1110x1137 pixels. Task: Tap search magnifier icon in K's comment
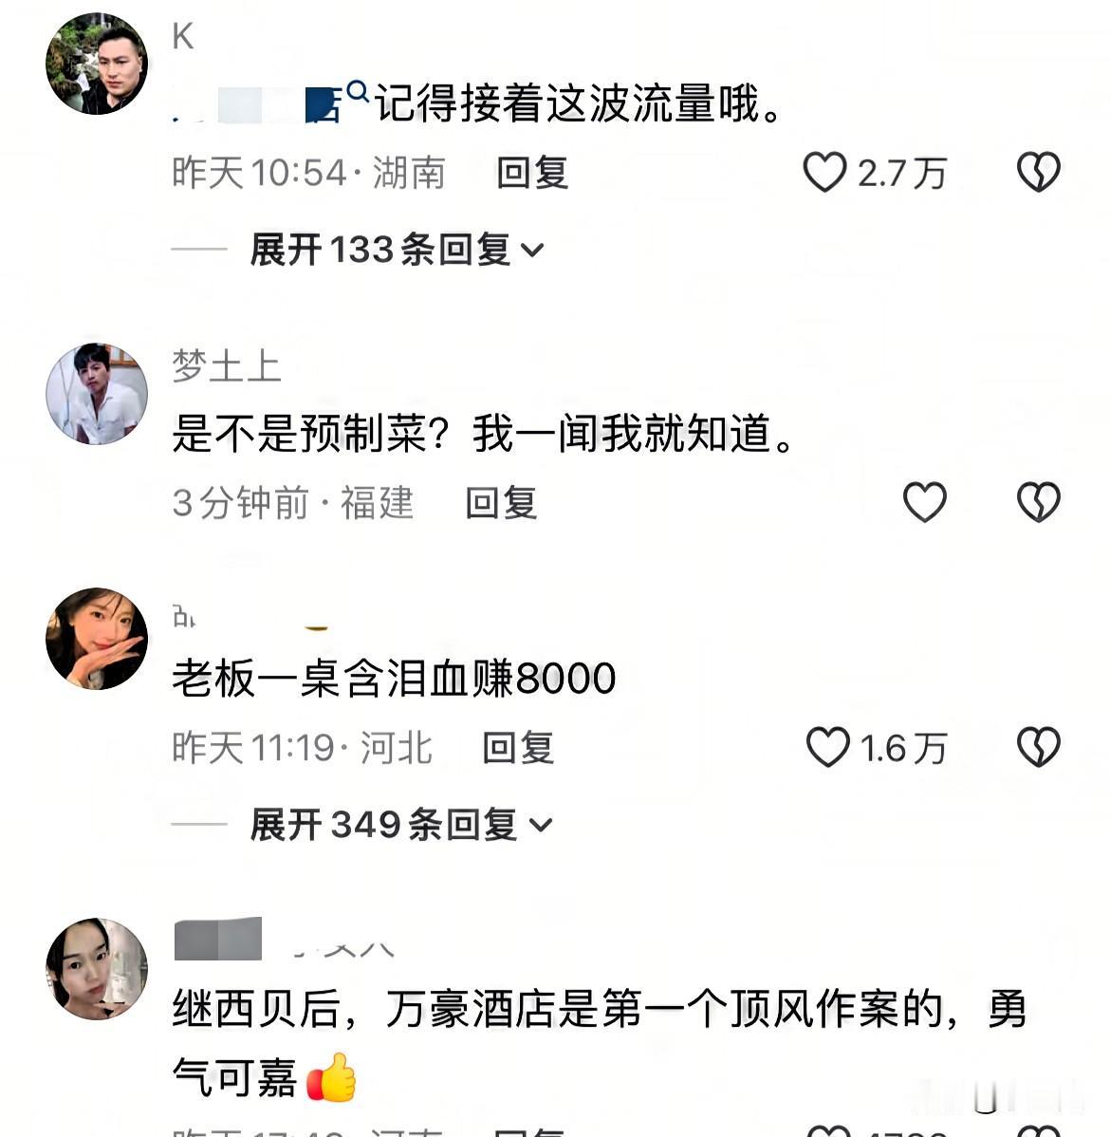click(x=357, y=91)
